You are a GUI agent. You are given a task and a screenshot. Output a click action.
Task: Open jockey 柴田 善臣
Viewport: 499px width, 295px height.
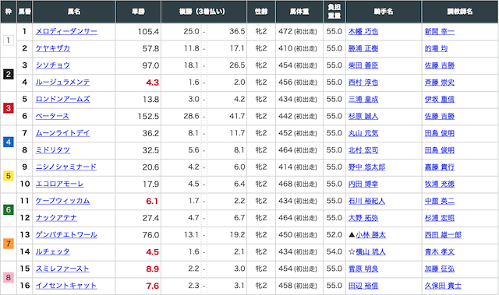[363, 65]
